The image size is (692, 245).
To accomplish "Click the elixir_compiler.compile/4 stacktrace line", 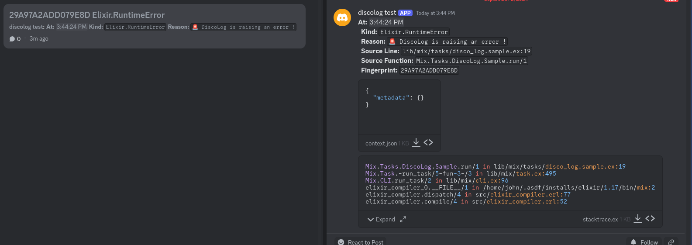I will click(x=466, y=201).
